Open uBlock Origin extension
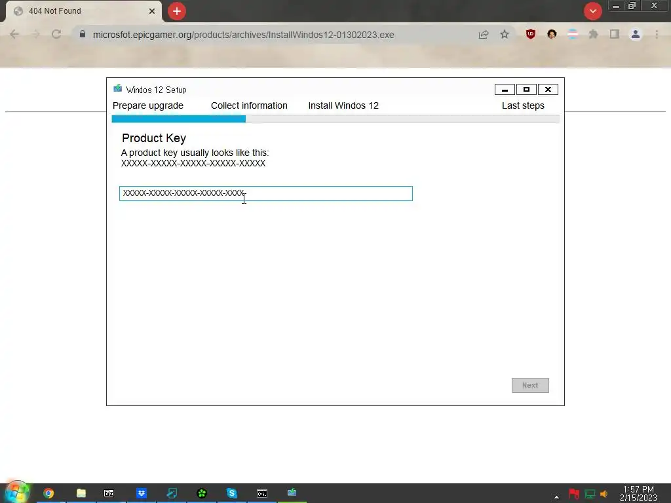The height and width of the screenshot is (503, 671). click(531, 34)
